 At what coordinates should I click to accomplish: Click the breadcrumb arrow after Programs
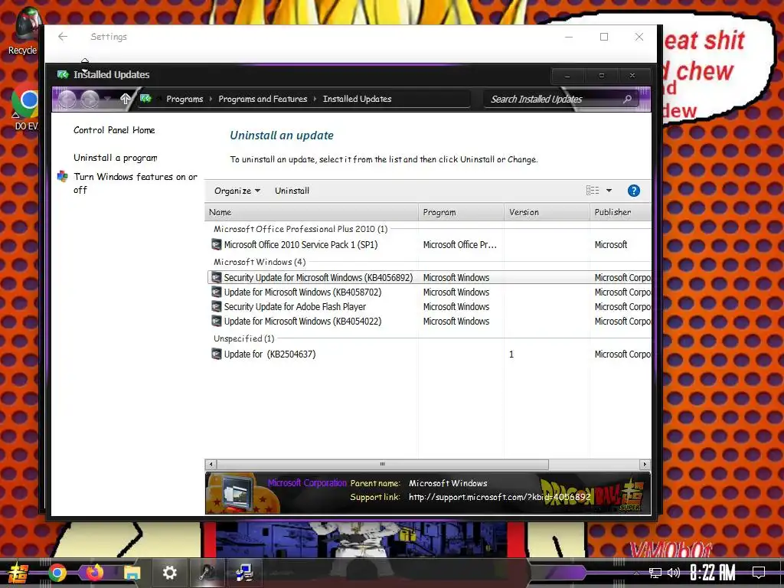211,99
